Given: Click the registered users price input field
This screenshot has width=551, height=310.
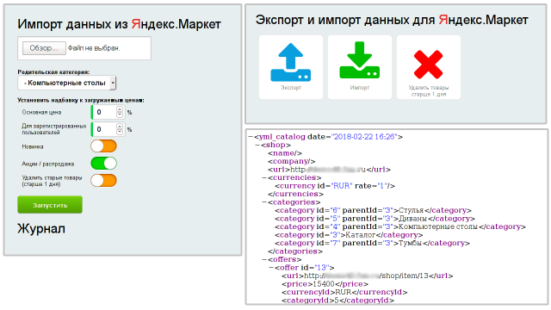Looking at the screenshot, I should pyautogui.click(x=103, y=129).
